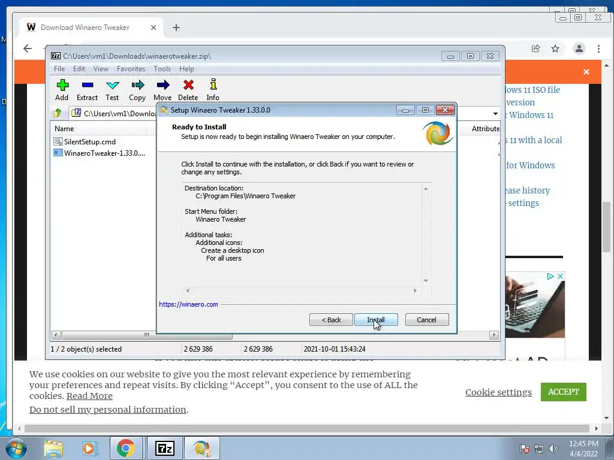Open the View menu in 7-Zip
This screenshot has height=460, width=614.
101,69
